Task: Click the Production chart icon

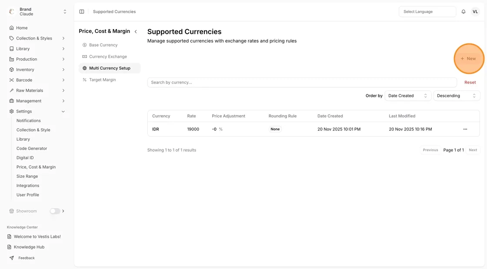Action: click(11, 59)
